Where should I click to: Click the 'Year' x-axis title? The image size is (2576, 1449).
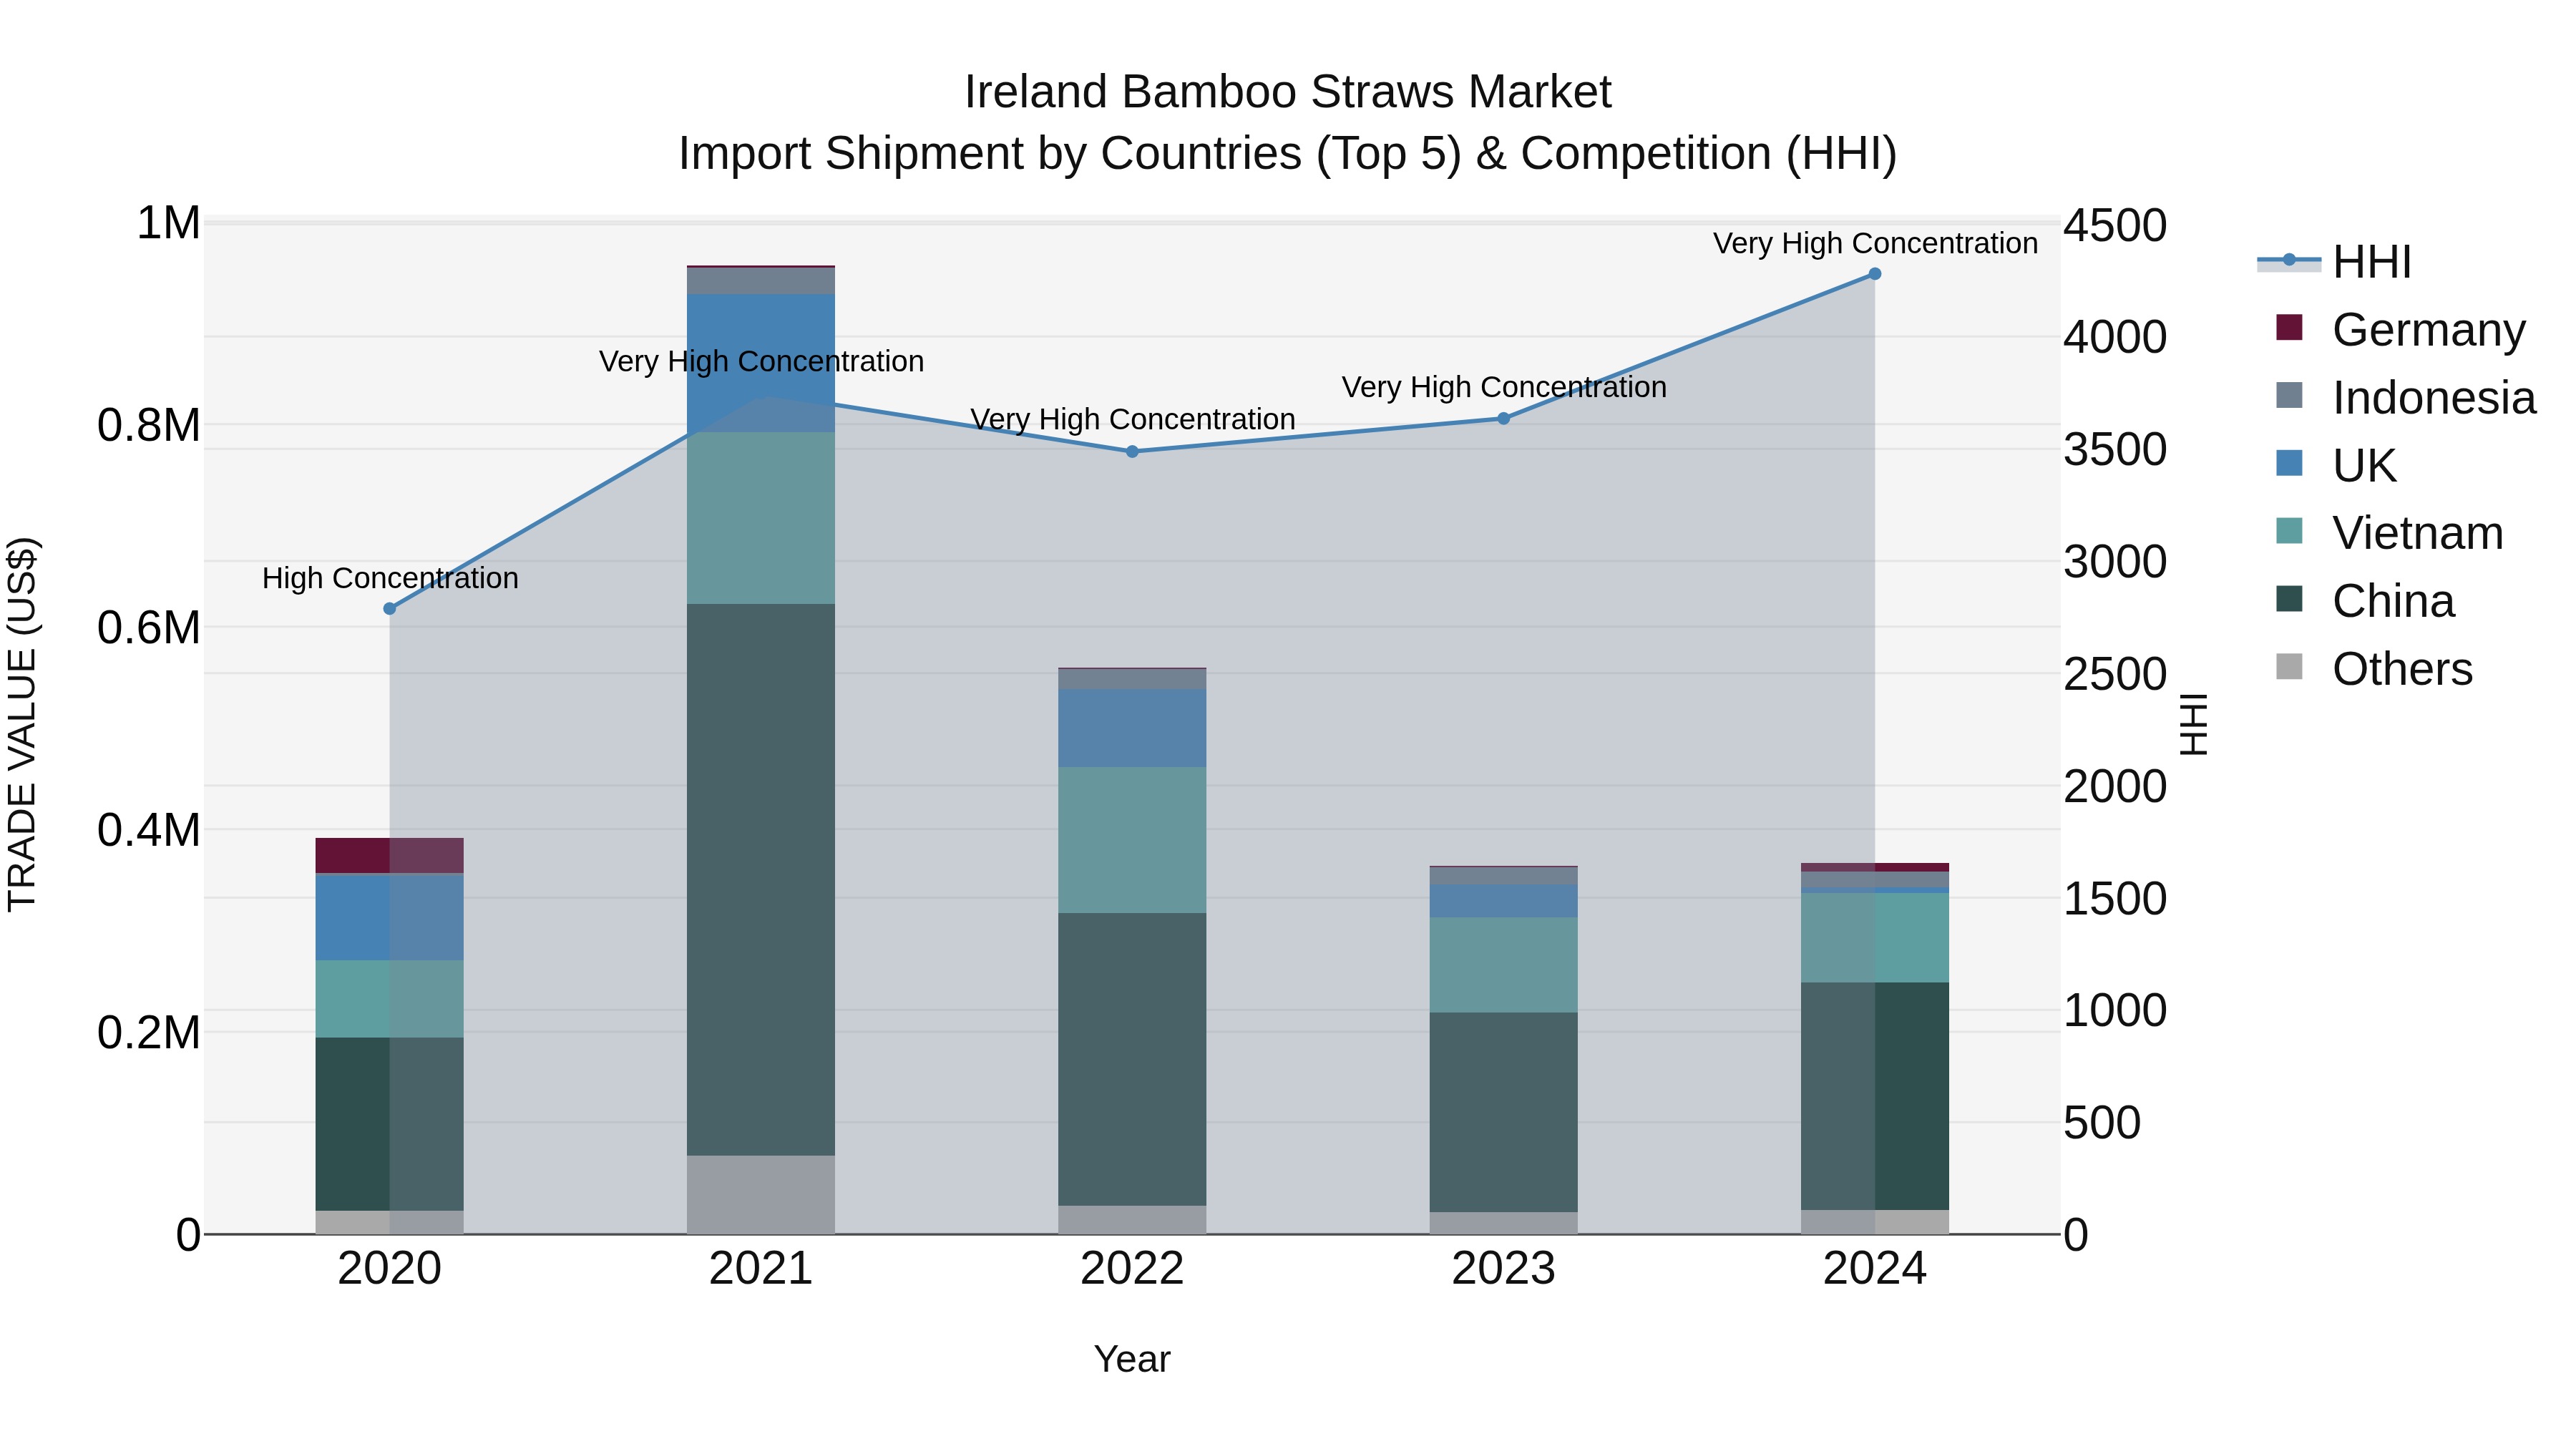(x=1132, y=1359)
